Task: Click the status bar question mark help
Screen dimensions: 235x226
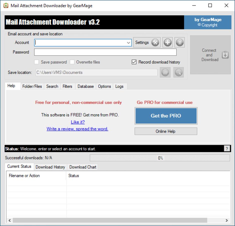Action: point(227,149)
